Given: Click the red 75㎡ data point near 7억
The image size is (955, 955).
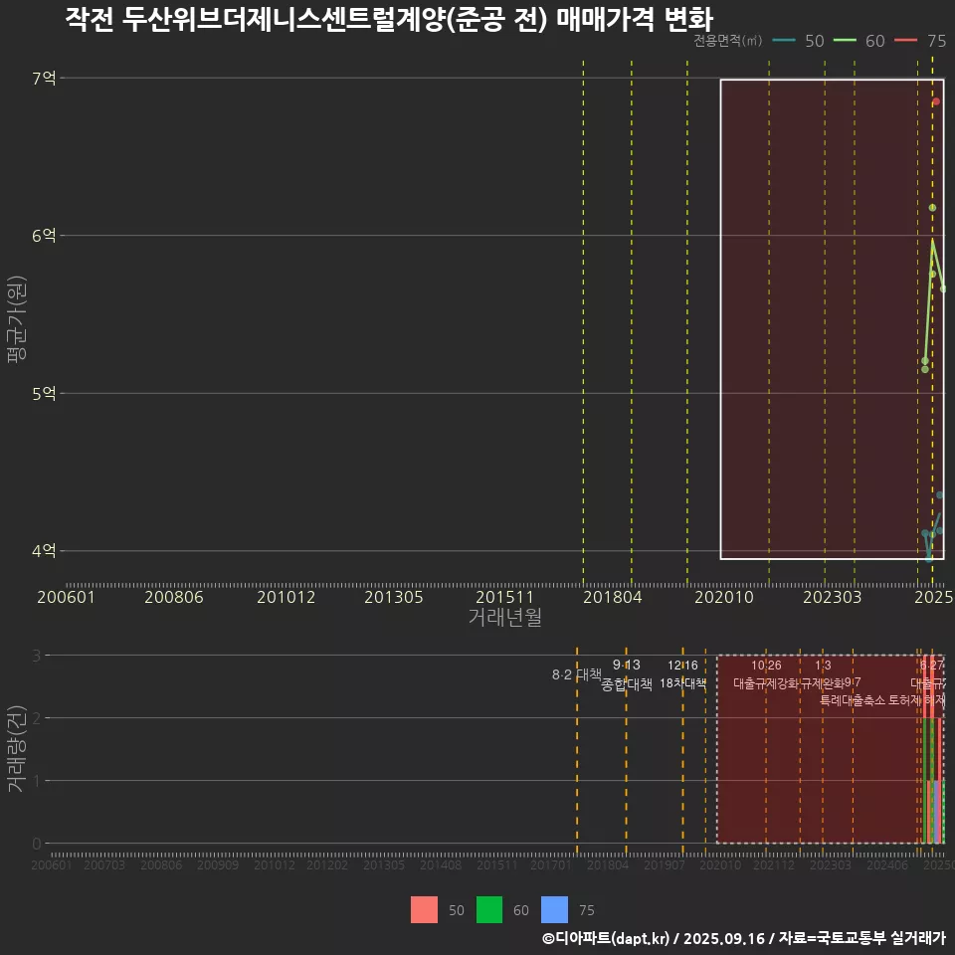Looking at the screenshot, I should tap(936, 101).
